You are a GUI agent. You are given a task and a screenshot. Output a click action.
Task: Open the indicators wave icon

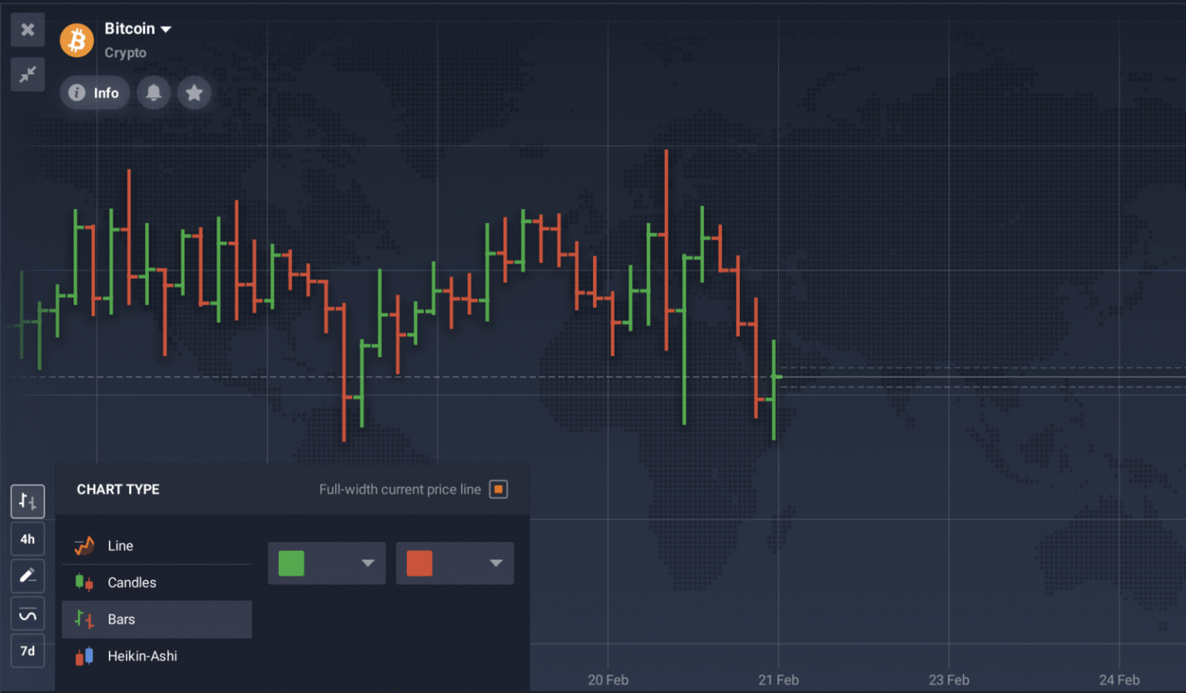coord(28,614)
